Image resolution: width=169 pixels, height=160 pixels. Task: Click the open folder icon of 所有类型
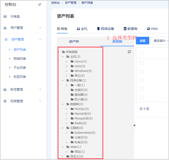(64, 52)
